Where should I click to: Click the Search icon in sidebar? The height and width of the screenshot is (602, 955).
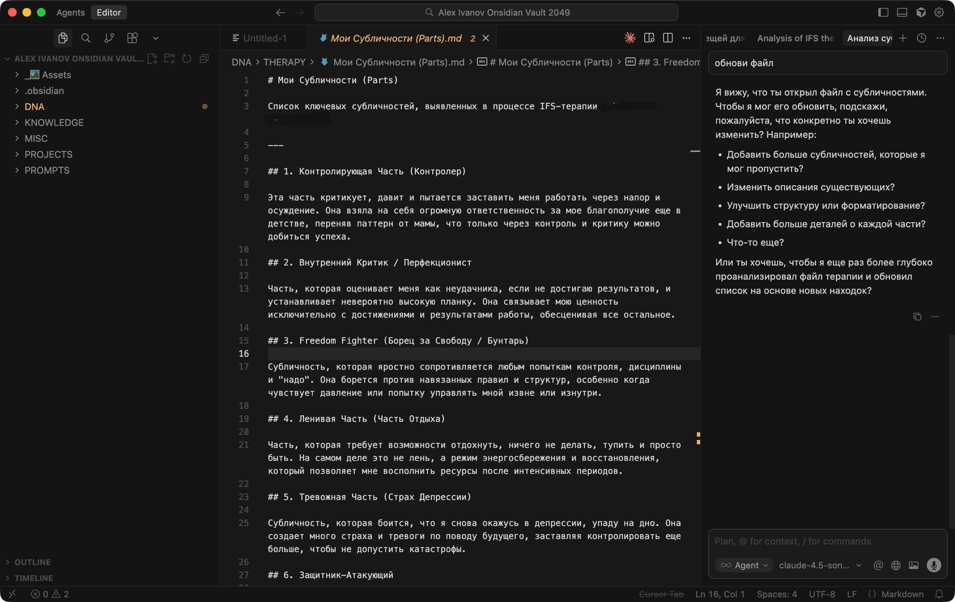(x=86, y=38)
